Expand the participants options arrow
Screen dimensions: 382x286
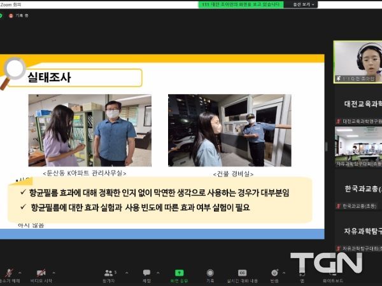127,273
